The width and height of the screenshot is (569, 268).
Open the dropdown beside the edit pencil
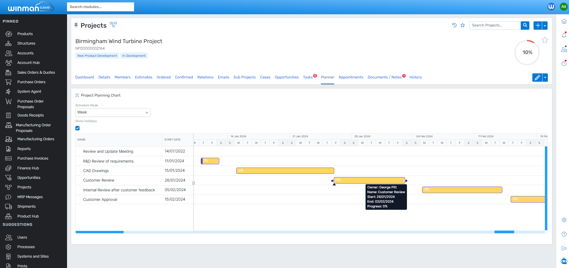(545, 78)
